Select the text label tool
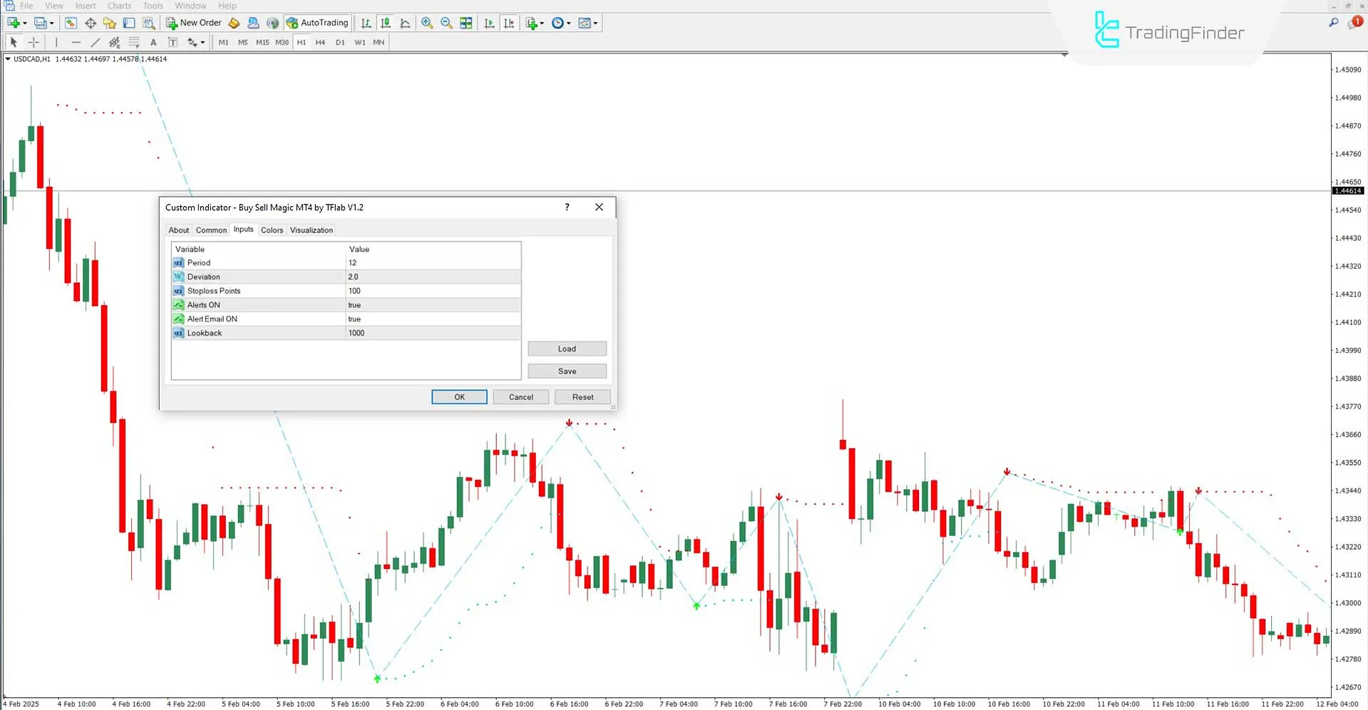Image resolution: width=1368 pixels, height=710 pixels. click(x=173, y=42)
